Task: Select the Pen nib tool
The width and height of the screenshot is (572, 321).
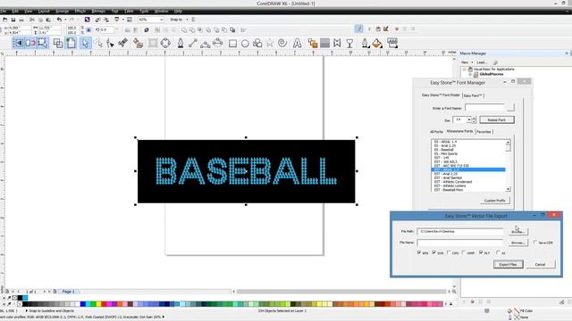Action: (181, 44)
